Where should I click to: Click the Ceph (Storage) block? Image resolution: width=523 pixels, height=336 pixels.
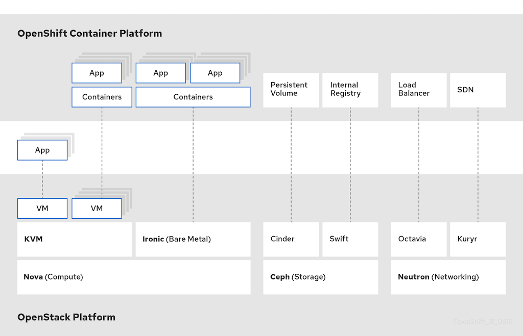coord(321,277)
